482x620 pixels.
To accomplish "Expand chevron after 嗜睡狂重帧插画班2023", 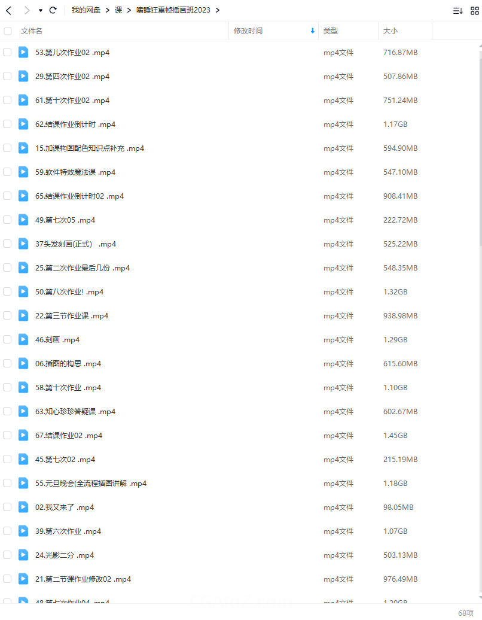I will (218, 10).
